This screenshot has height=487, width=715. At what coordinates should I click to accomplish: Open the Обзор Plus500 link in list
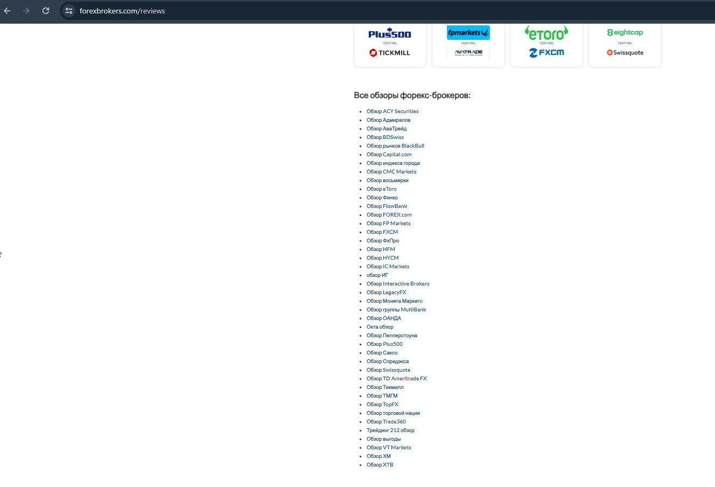[x=384, y=344]
